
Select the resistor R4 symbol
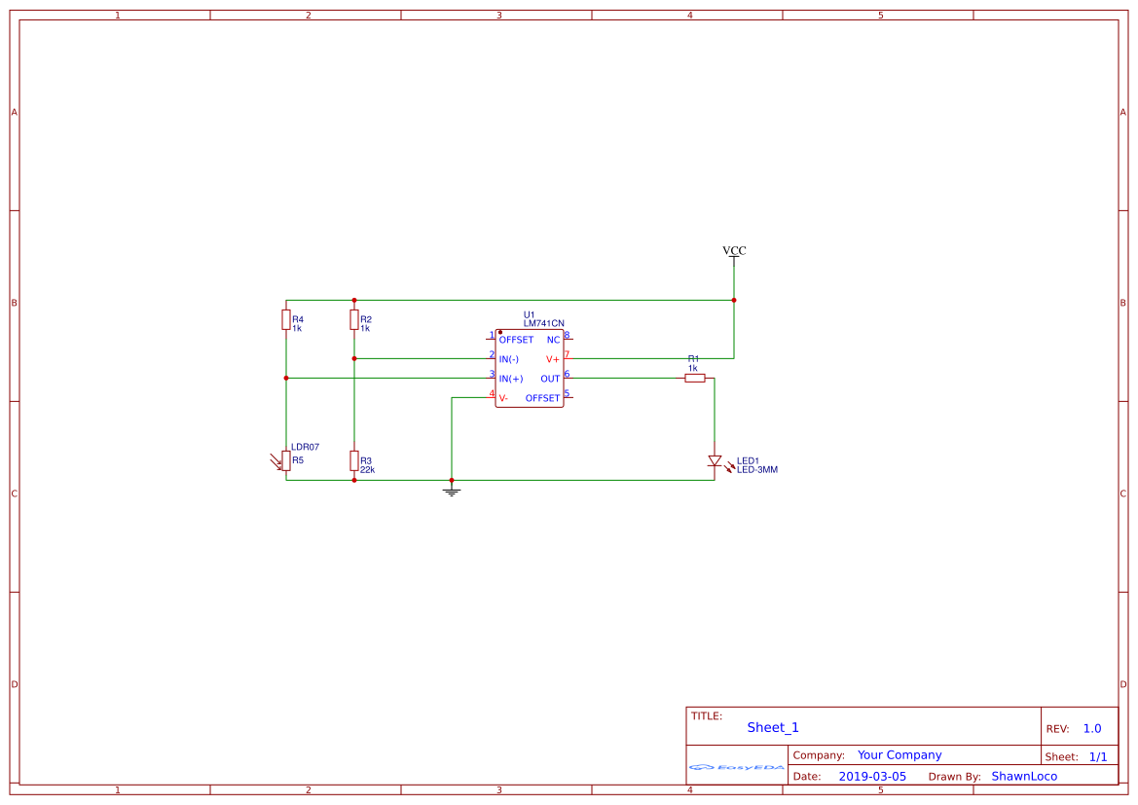[284, 321]
